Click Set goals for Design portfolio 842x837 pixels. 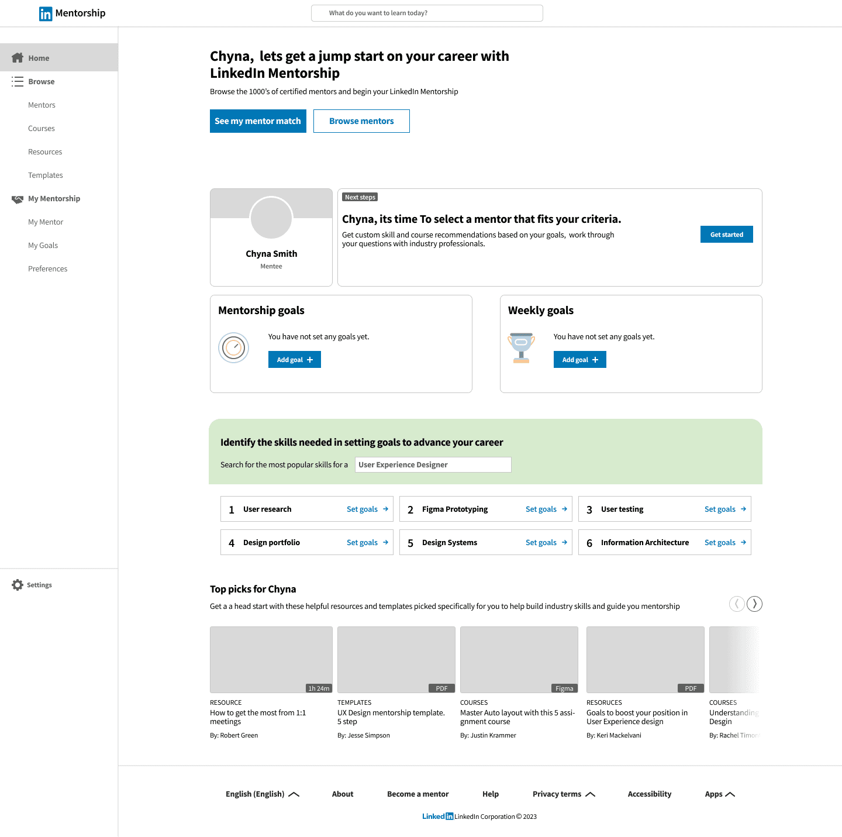coord(362,542)
